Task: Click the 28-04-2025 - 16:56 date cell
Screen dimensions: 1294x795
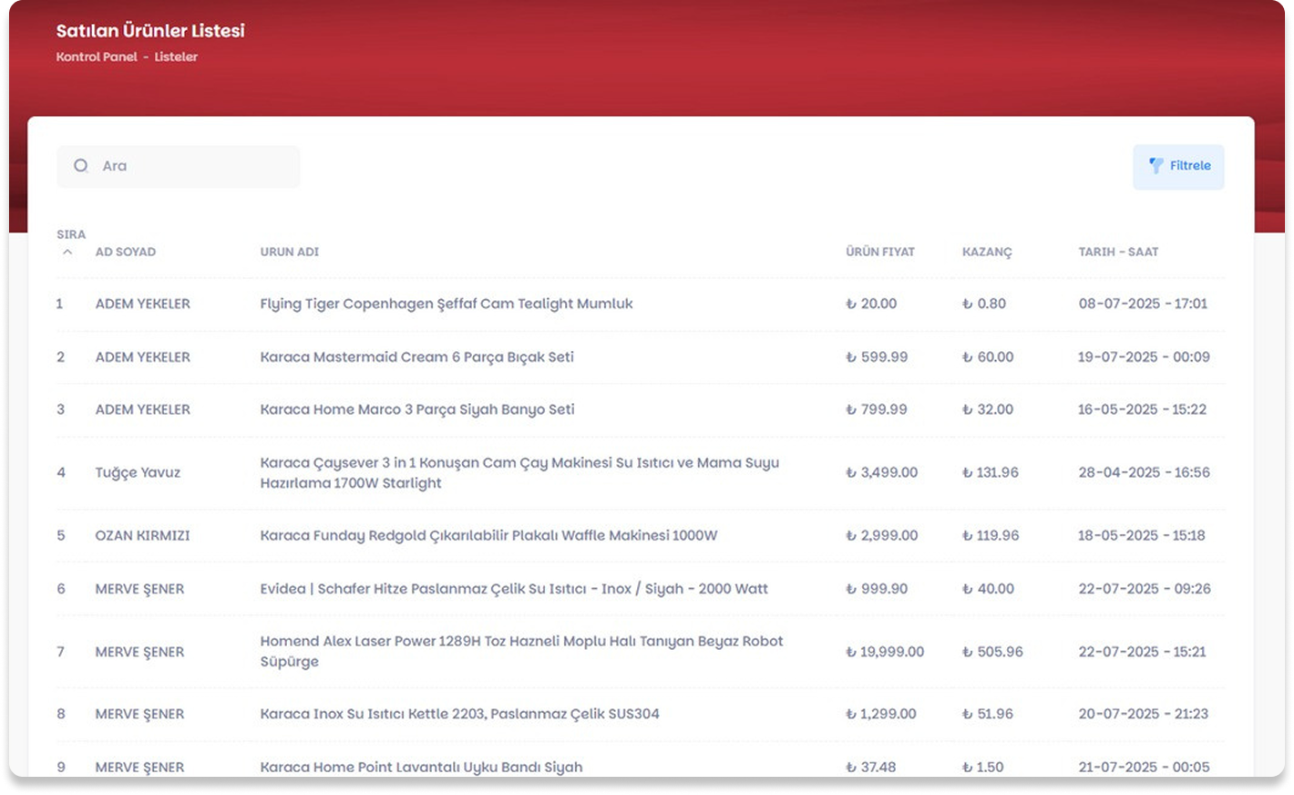Action: [1144, 472]
